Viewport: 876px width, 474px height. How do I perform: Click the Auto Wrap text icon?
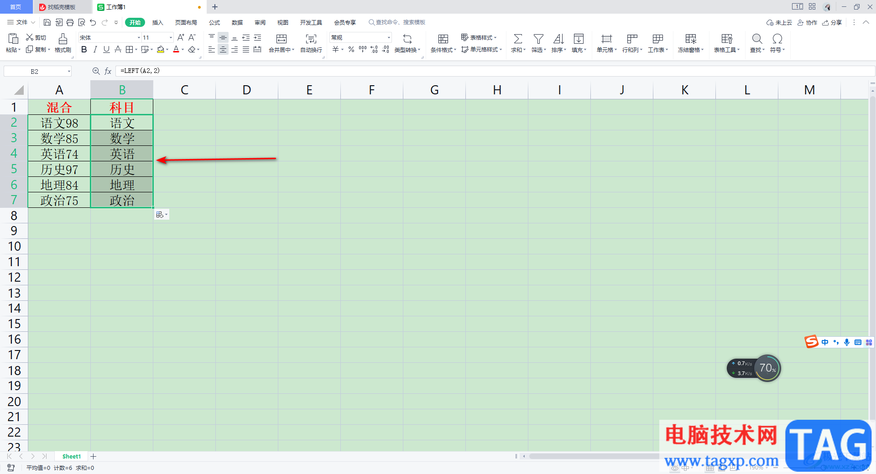point(311,39)
